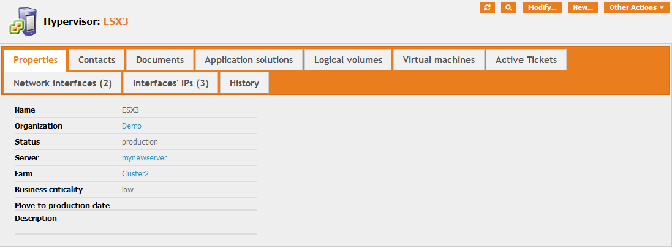Select the Documents tab
Image resolution: width=672 pixels, height=248 pixels.
(160, 60)
